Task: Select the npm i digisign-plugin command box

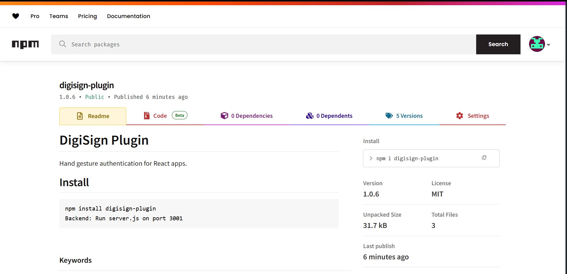Action: tap(431, 158)
